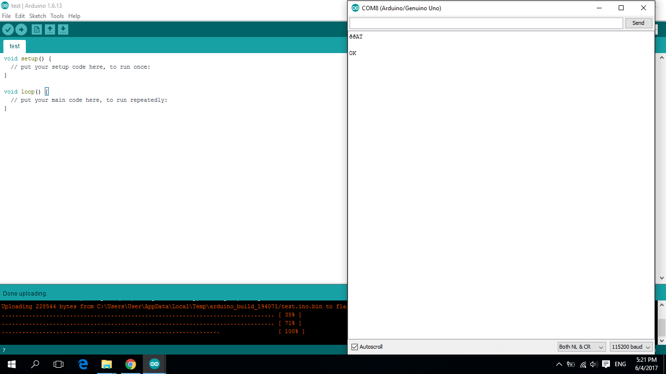Click the '[ 71% ]' upload progress text
The height and width of the screenshot is (374, 666).
[290, 323]
